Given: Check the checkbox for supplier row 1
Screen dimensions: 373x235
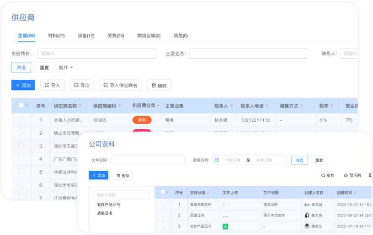Looking at the screenshot, I should 21,119.
